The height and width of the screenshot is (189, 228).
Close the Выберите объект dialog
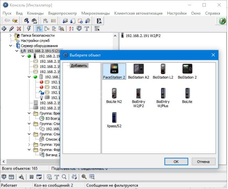tap(213, 55)
